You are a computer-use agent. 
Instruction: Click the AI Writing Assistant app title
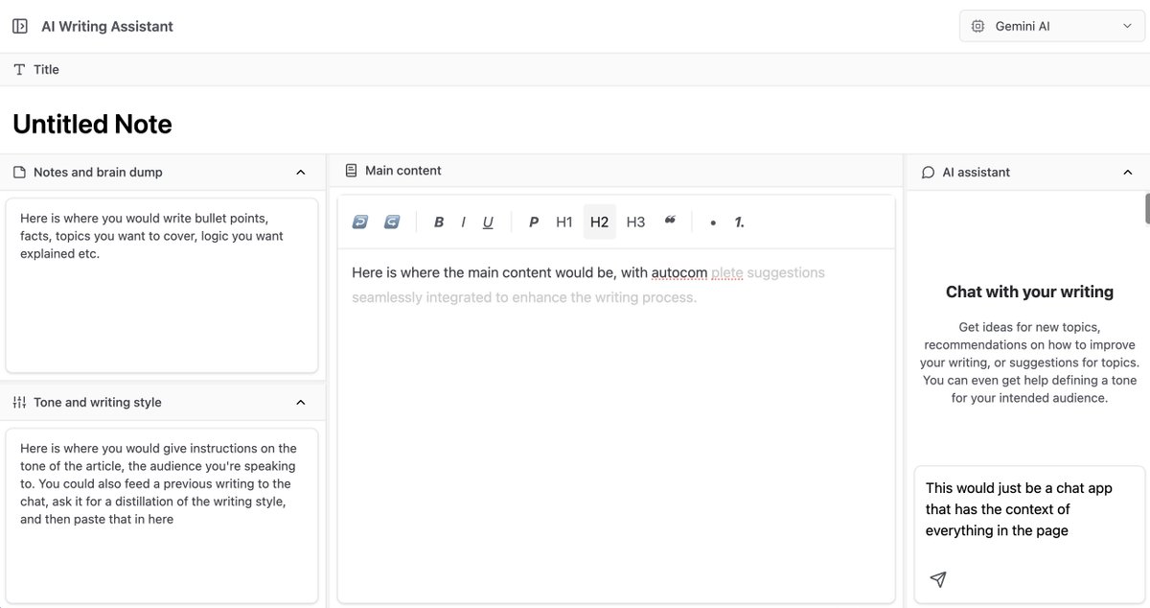point(107,27)
